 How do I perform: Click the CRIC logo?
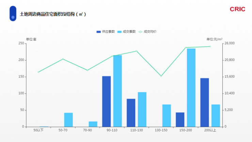[237, 9]
